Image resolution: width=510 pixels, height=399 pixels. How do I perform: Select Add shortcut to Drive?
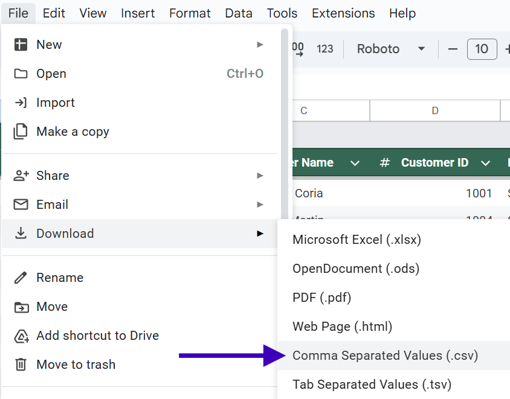[140, 335]
